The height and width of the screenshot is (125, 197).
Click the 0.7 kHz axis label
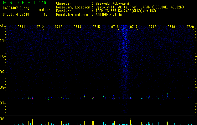pos(3,103)
